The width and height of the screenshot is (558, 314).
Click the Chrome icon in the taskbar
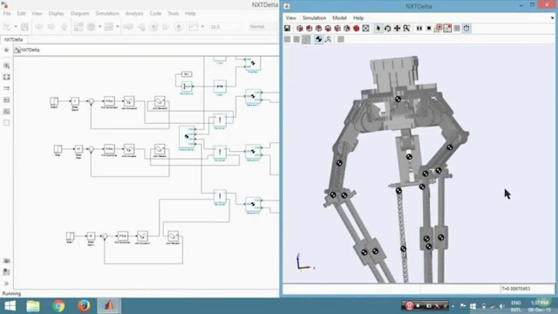coord(58,306)
